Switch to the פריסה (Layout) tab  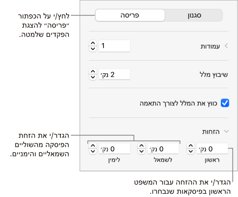pos(130,15)
